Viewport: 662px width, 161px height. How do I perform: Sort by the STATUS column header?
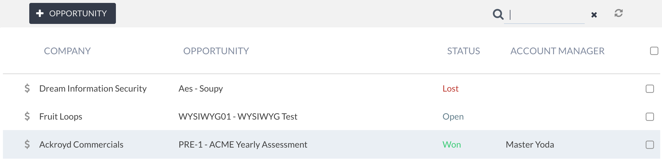click(464, 51)
